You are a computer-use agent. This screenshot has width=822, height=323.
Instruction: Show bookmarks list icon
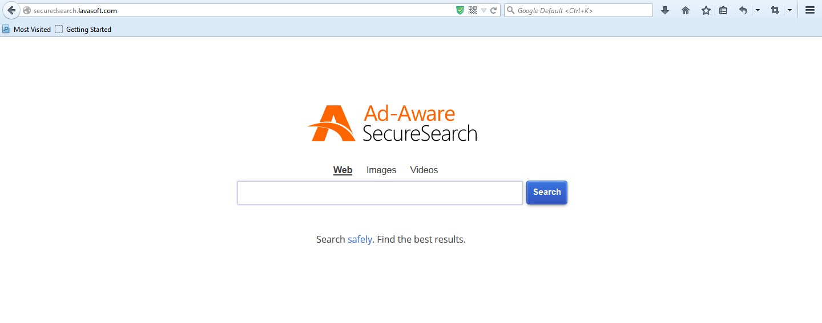[x=723, y=10]
